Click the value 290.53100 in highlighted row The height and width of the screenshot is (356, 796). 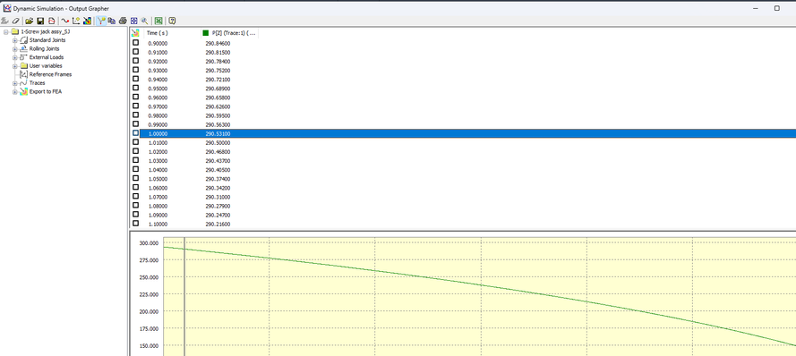[218, 134]
